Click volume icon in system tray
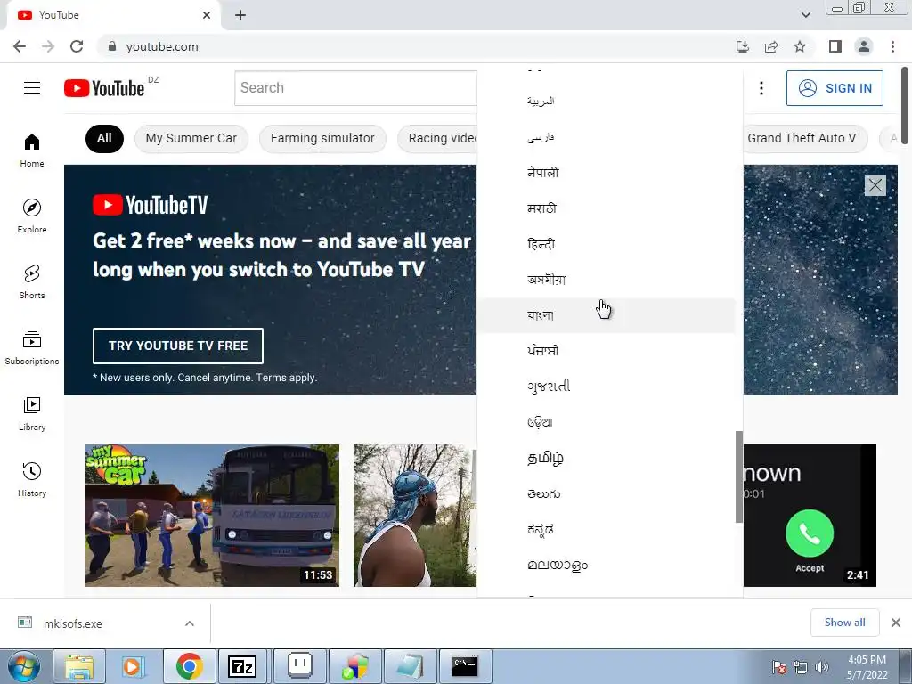 (822, 667)
